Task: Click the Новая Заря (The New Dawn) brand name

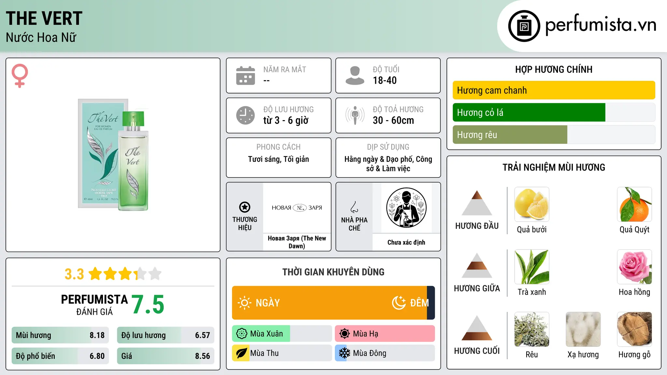Action: pos(297,242)
